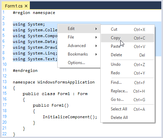Choose Select All in the submenu
This screenshot has height=138, width=163.
[x=128, y=109]
